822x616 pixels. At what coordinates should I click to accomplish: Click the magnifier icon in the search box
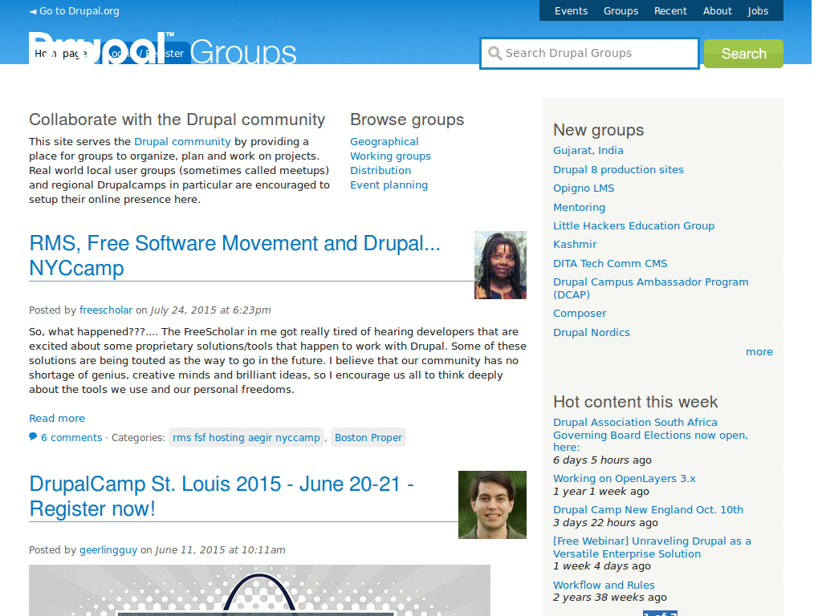[494, 53]
